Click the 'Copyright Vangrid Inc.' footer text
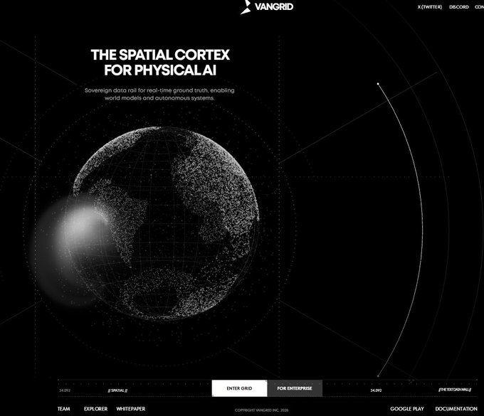The image size is (484, 416). click(261, 410)
